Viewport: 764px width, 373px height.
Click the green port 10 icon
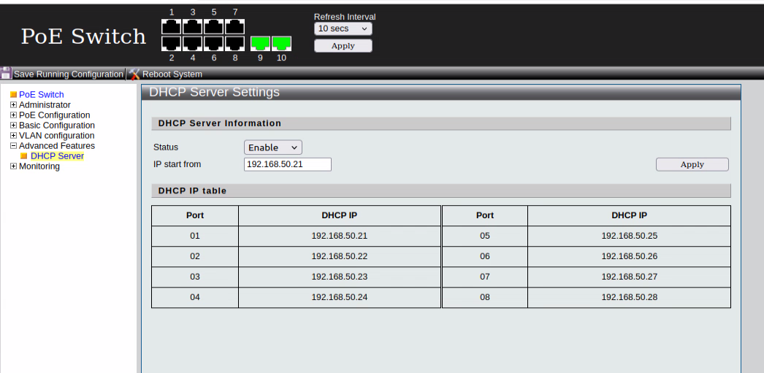point(281,44)
